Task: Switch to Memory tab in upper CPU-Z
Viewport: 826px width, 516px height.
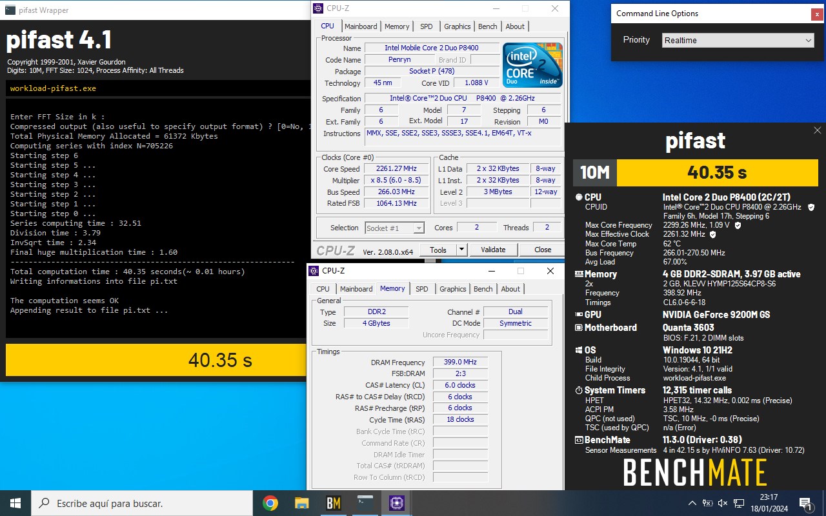Action: pos(397,26)
